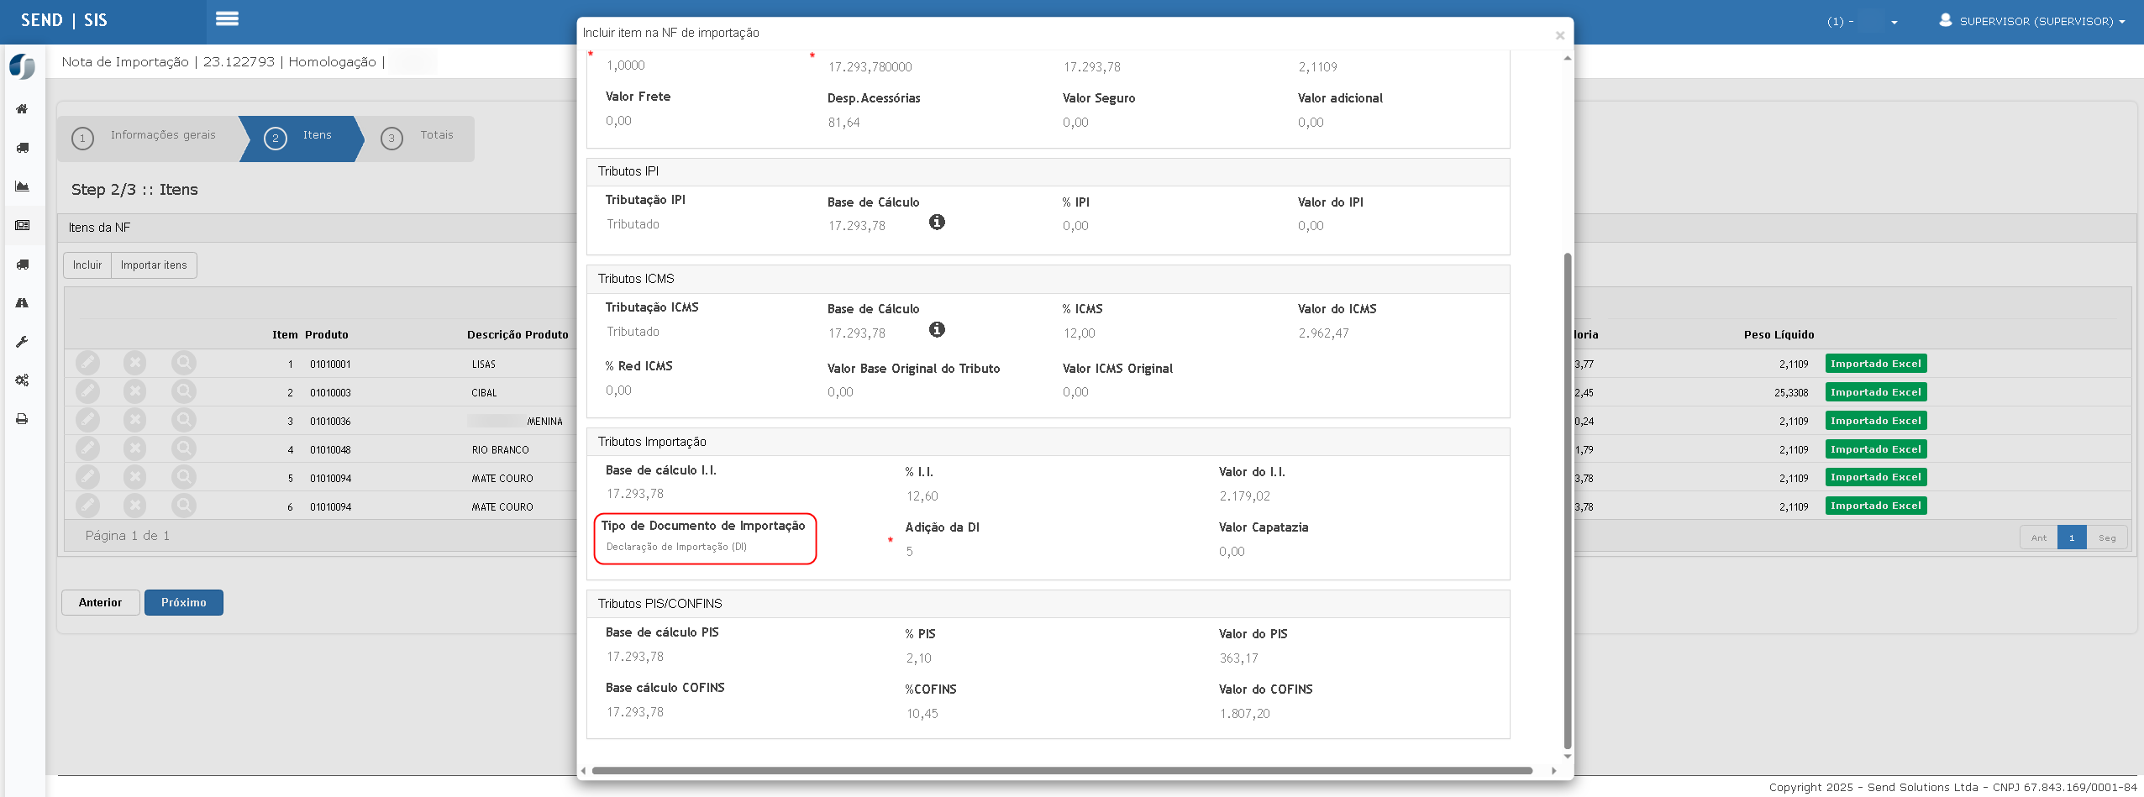The width and height of the screenshot is (2144, 797).
Task: Click the Importar itens button
Action: [154, 265]
